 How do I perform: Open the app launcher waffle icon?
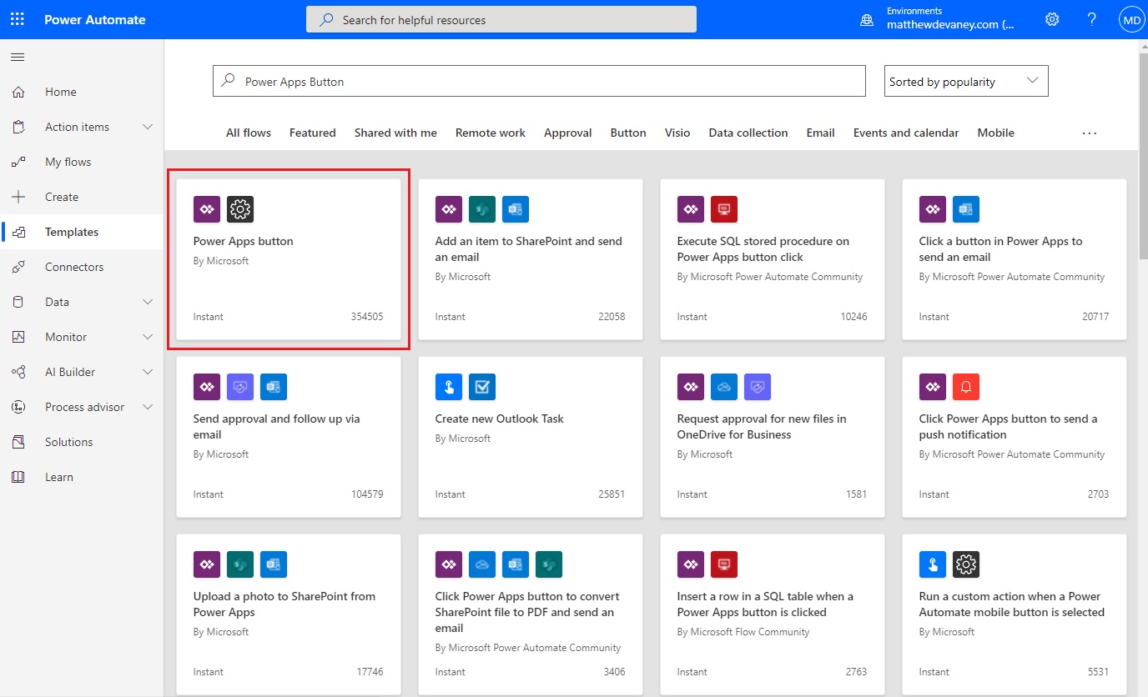[17, 18]
